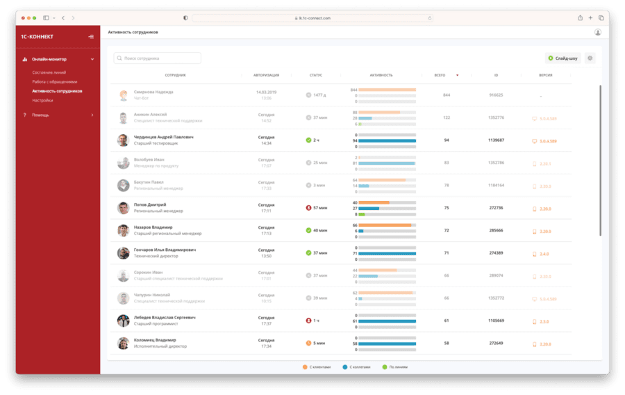
Task: Select name Лебедев Владислав Сергеевич
Action: [x=165, y=318]
